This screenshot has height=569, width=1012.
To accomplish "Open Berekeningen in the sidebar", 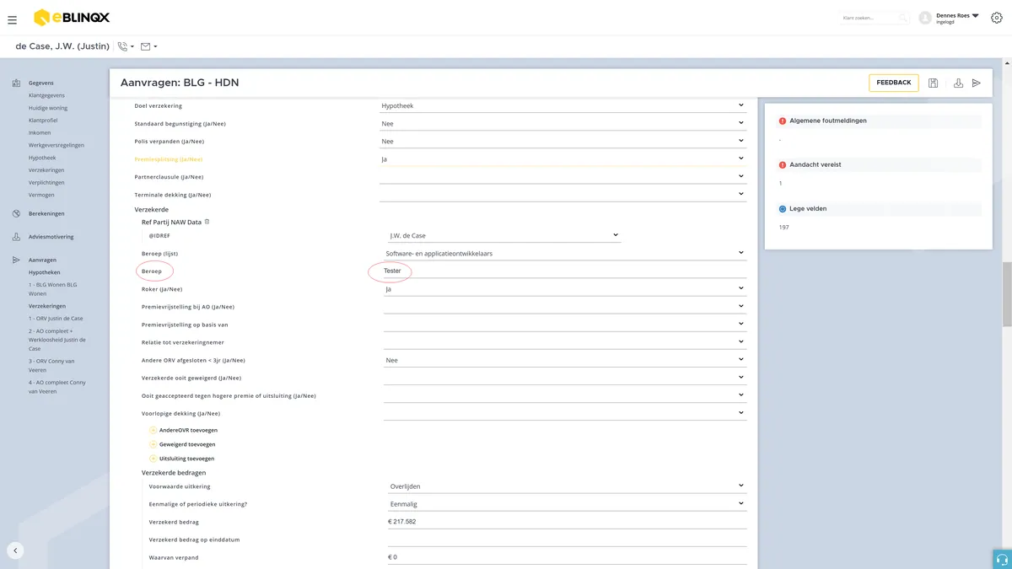I will (46, 214).
